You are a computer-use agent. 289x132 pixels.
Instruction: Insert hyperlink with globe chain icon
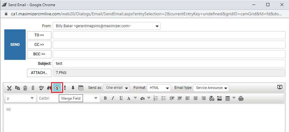pos(212,98)
